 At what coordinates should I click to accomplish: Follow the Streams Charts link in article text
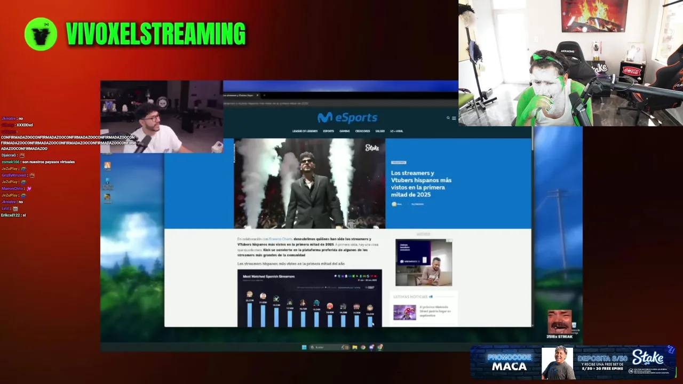pos(281,239)
